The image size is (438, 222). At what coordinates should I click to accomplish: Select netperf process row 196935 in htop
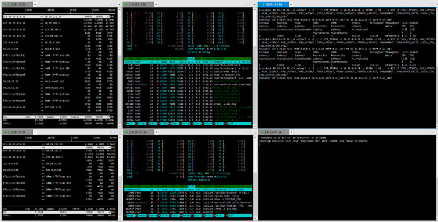[188, 62]
